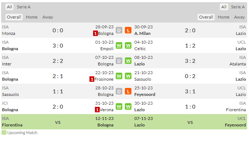Select left Away matches tab
This screenshot has height=141, width=249.
pyautogui.click(x=47, y=17)
